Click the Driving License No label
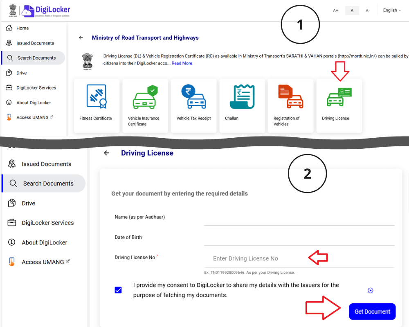 point(135,258)
